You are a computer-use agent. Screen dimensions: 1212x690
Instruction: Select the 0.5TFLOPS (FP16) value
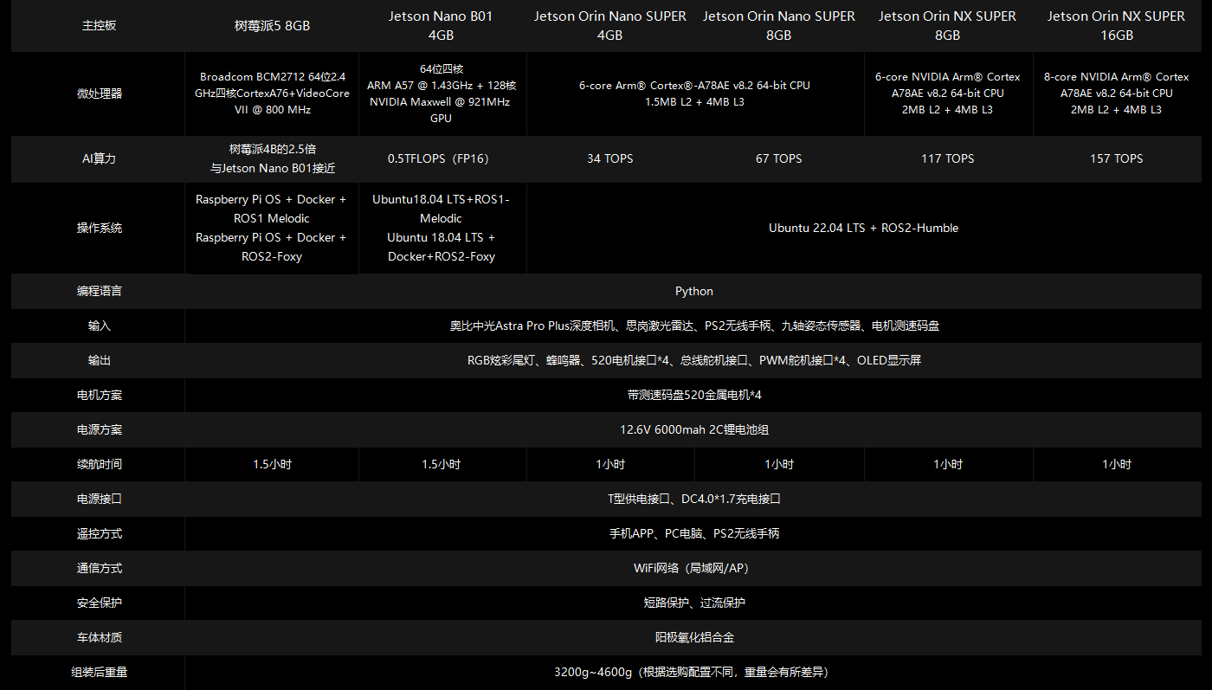point(441,158)
